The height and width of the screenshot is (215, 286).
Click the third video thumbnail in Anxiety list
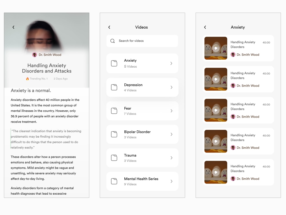click(216, 110)
